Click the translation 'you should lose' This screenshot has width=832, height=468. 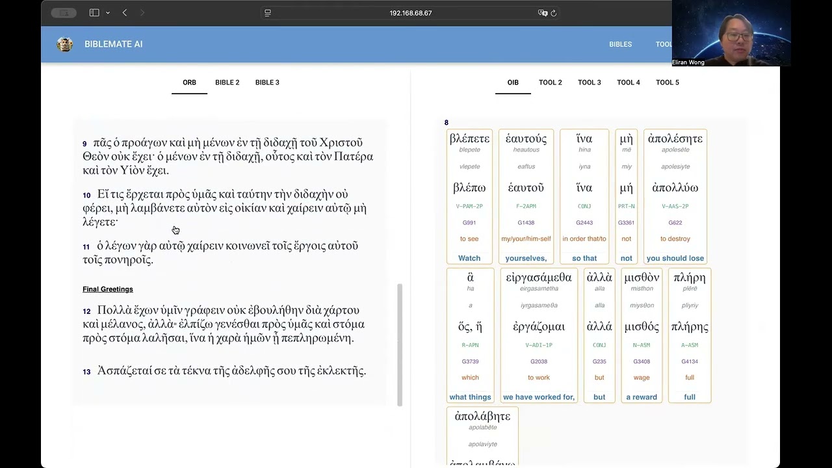[x=675, y=258]
